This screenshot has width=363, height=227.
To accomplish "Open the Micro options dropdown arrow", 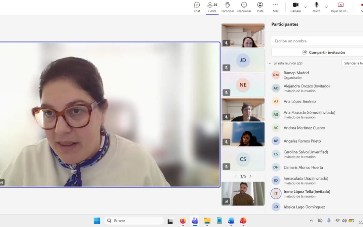I will tap(326, 7).
